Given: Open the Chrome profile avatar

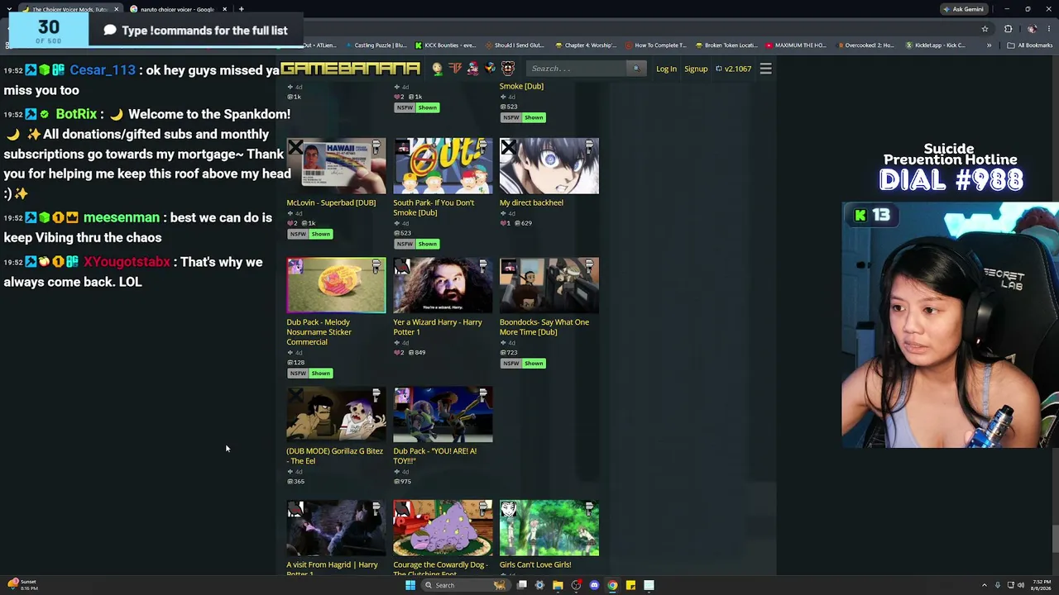Looking at the screenshot, I should [x=1031, y=29].
